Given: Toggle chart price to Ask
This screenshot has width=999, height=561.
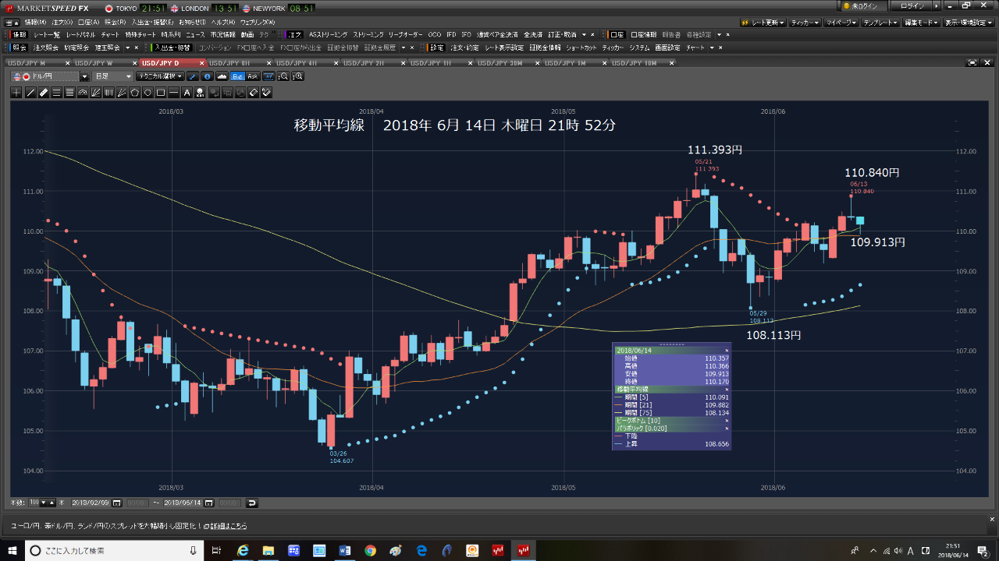Looking at the screenshot, I should click(x=252, y=76).
